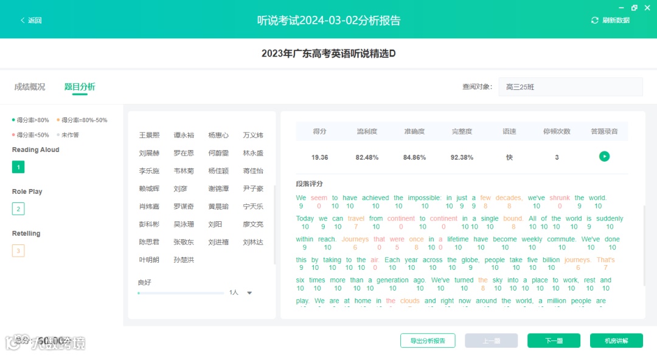The image size is (657, 355).
Task: Select student 尹子豪
Action: tap(253, 189)
